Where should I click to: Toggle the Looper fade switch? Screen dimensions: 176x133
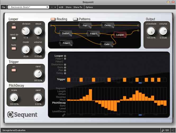[x=14, y=49]
